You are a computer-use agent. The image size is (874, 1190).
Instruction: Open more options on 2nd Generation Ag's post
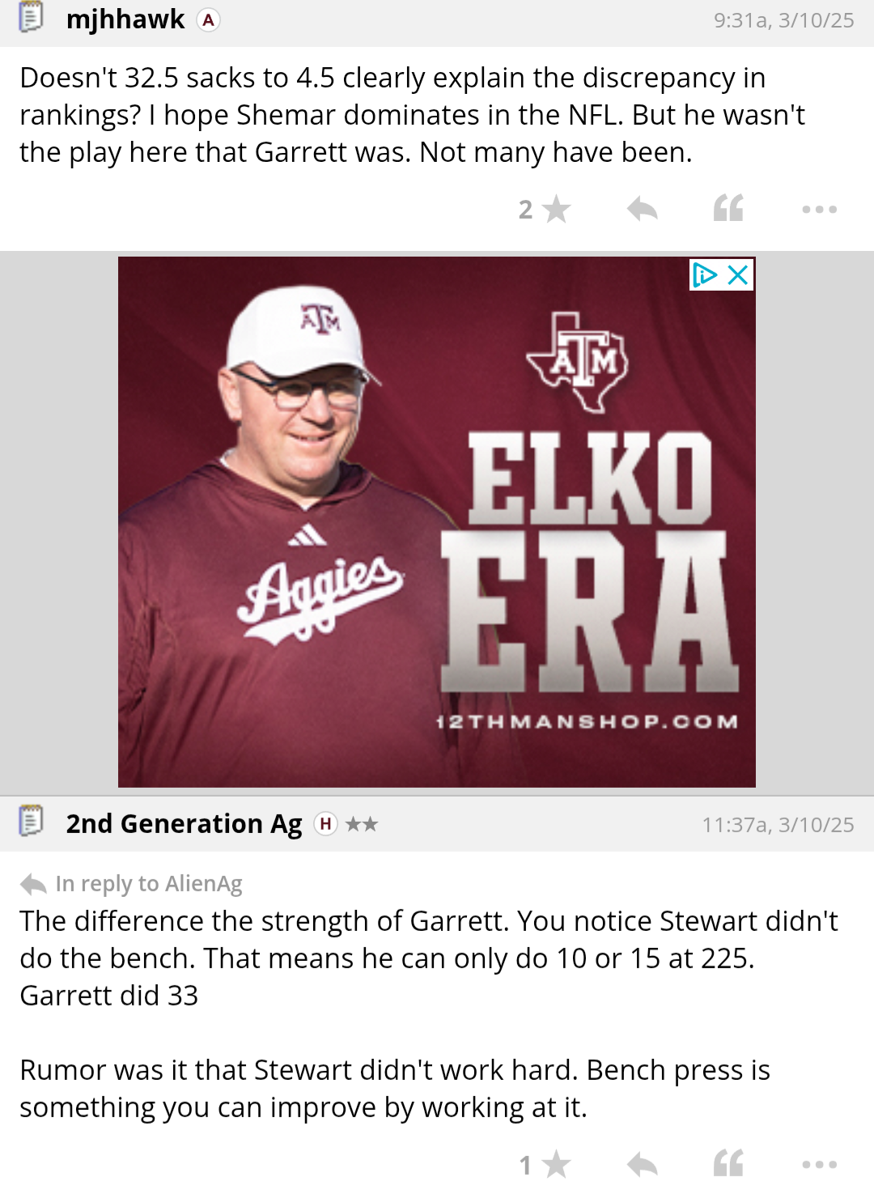tap(819, 1165)
